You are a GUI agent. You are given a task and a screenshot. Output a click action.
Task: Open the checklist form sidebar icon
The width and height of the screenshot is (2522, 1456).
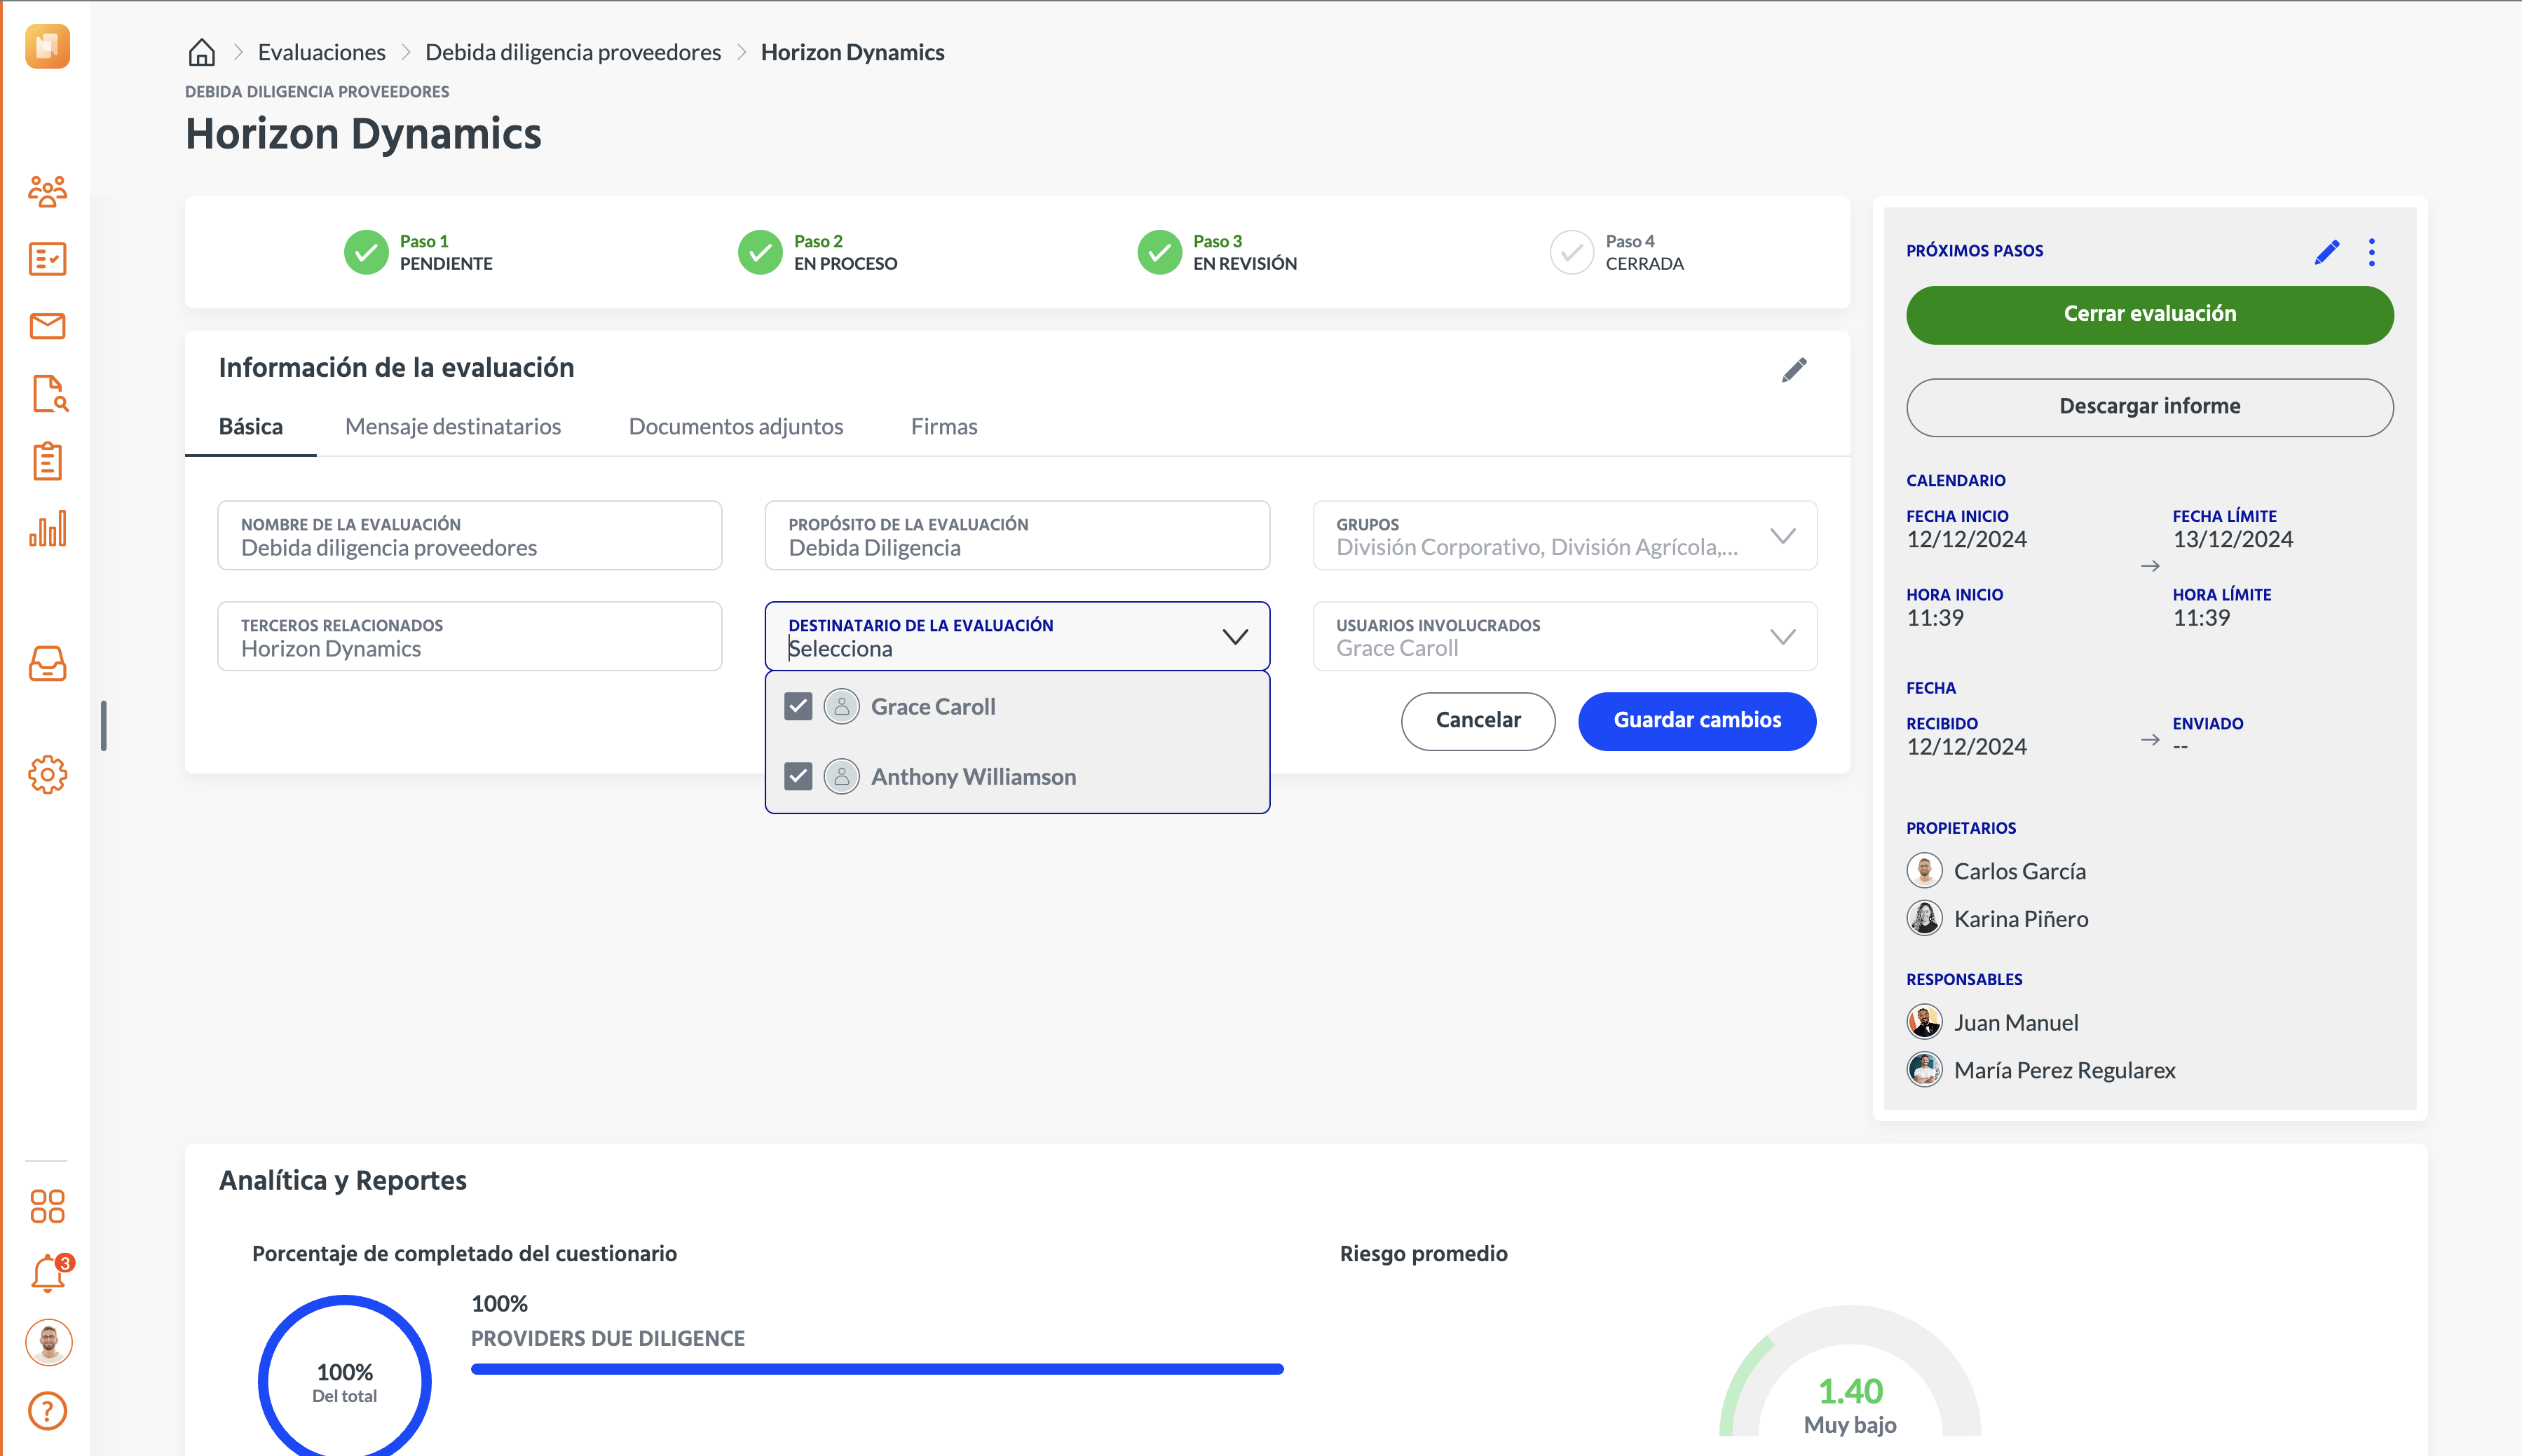pyautogui.click(x=47, y=259)
